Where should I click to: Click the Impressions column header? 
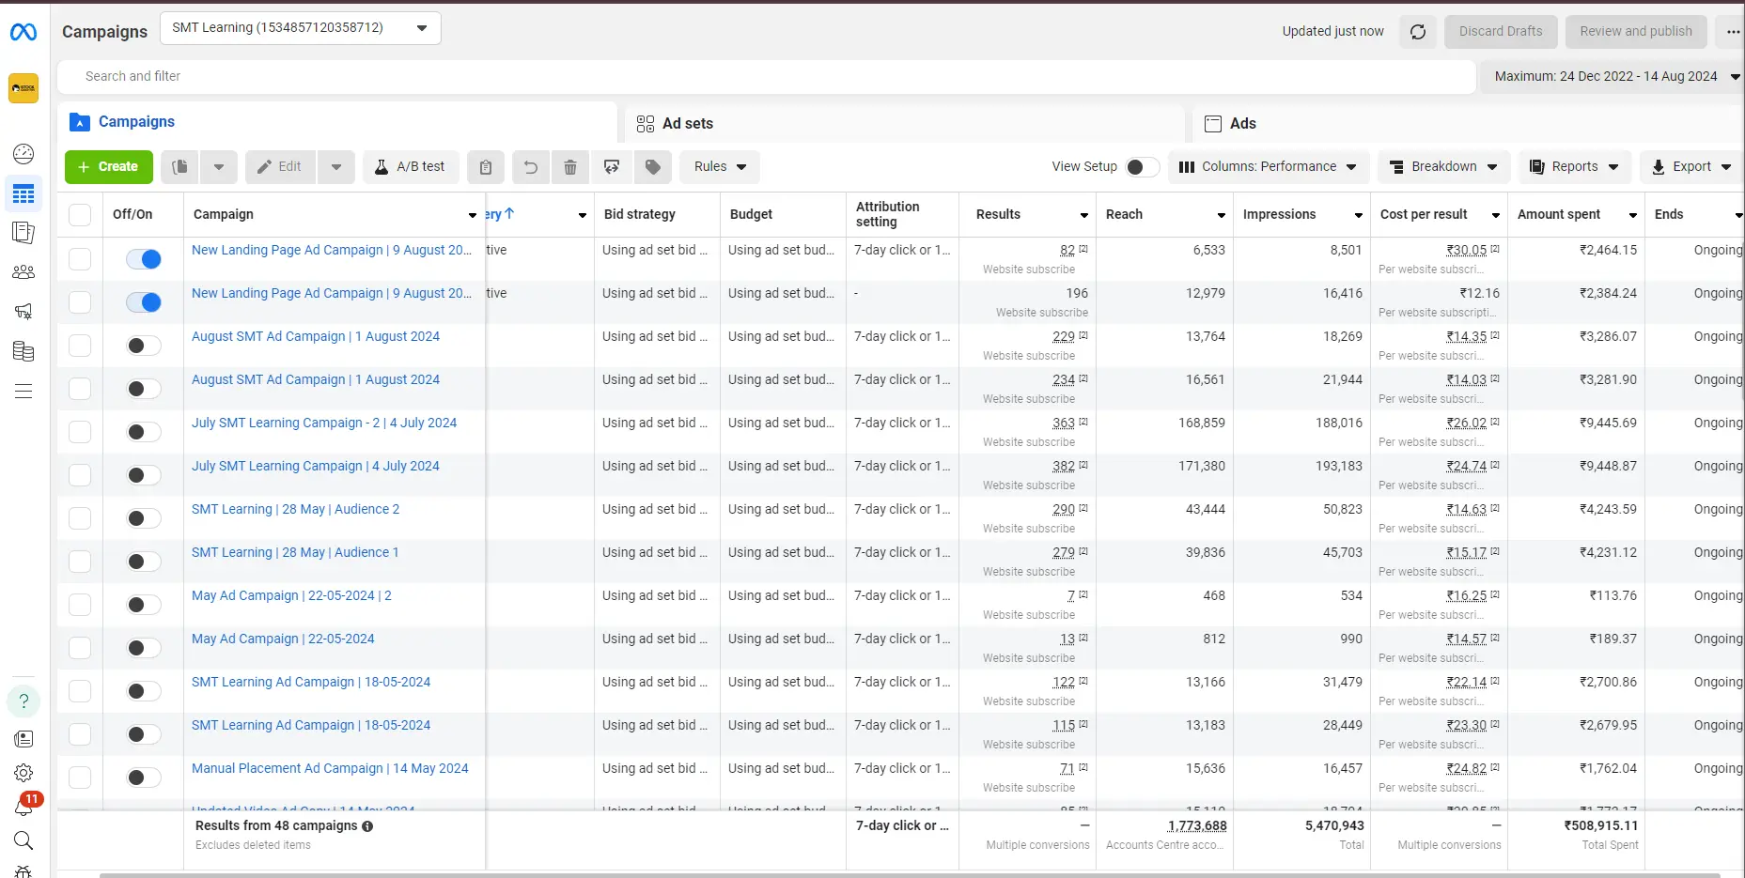[1279, 214]
